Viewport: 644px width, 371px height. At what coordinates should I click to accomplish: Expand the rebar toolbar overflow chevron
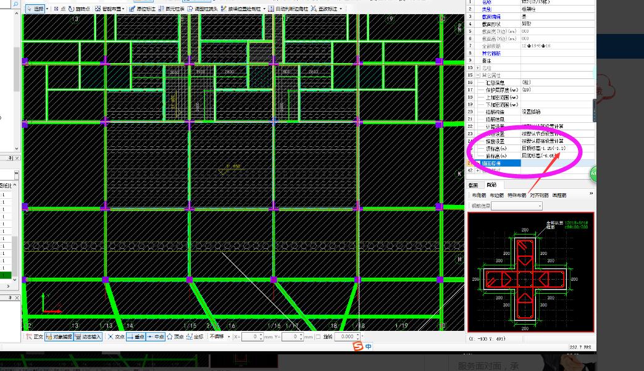pos(591,193)
